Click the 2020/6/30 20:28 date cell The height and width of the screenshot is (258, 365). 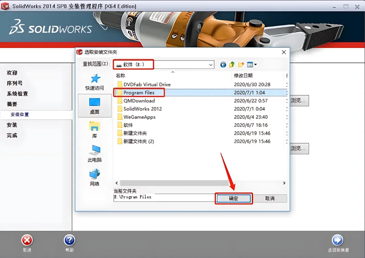point(252,85)
